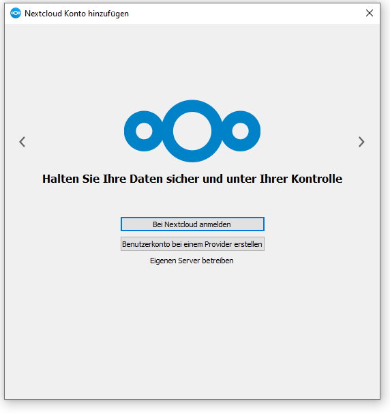Create a provider account via the second button
This screenshot has height=414, width=390.
click(192, 244)
